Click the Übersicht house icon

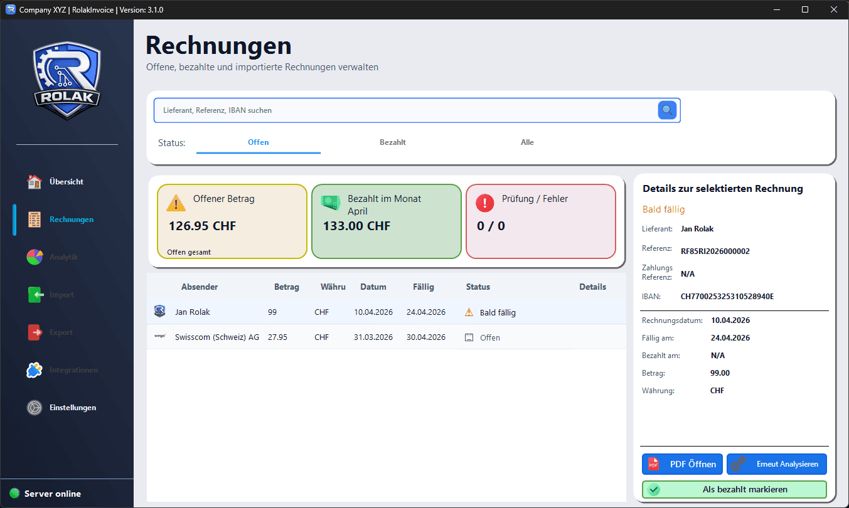point(35,182)
